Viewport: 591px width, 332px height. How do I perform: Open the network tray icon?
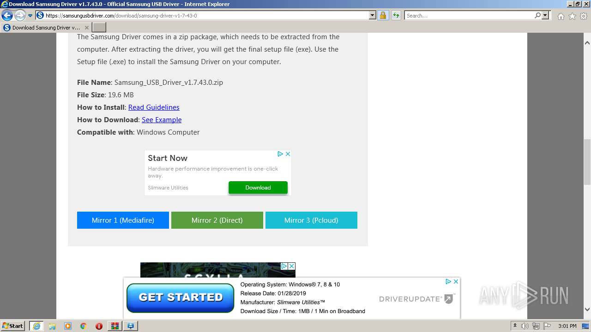(537, 326)
